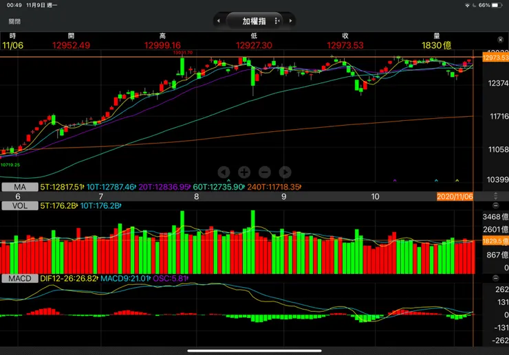Tap the high price 12999.16
The image size is (509, 355).
[162, 45]
